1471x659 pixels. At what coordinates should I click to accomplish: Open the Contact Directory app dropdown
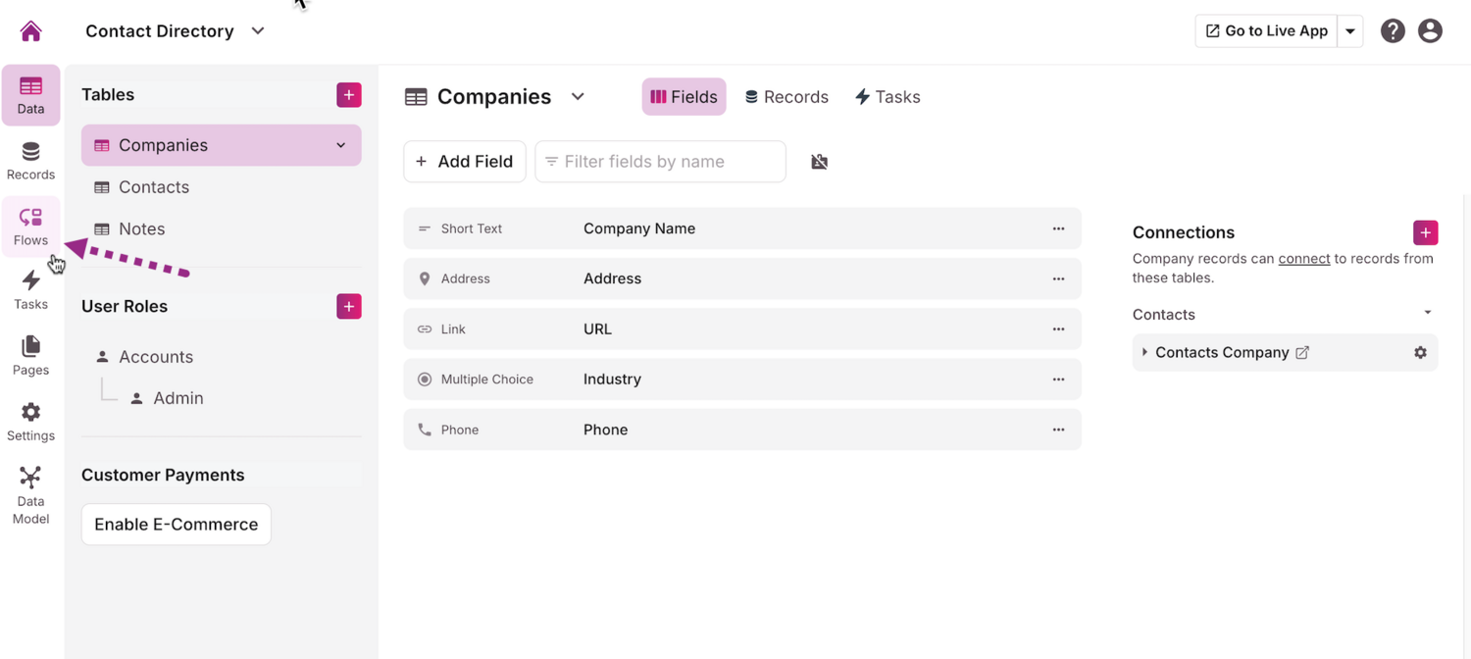tap(258, 31)
